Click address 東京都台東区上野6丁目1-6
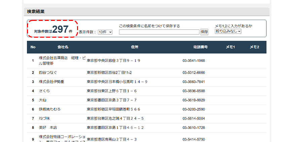Image resolution: width=287 pixels, height=142 pixels. [111, 91]
